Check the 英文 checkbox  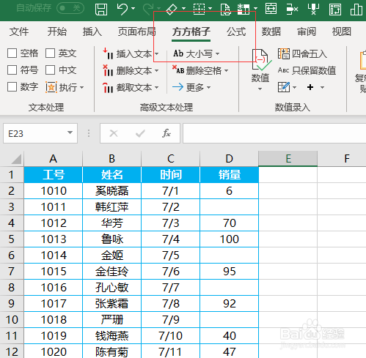[x=50, y=53]
